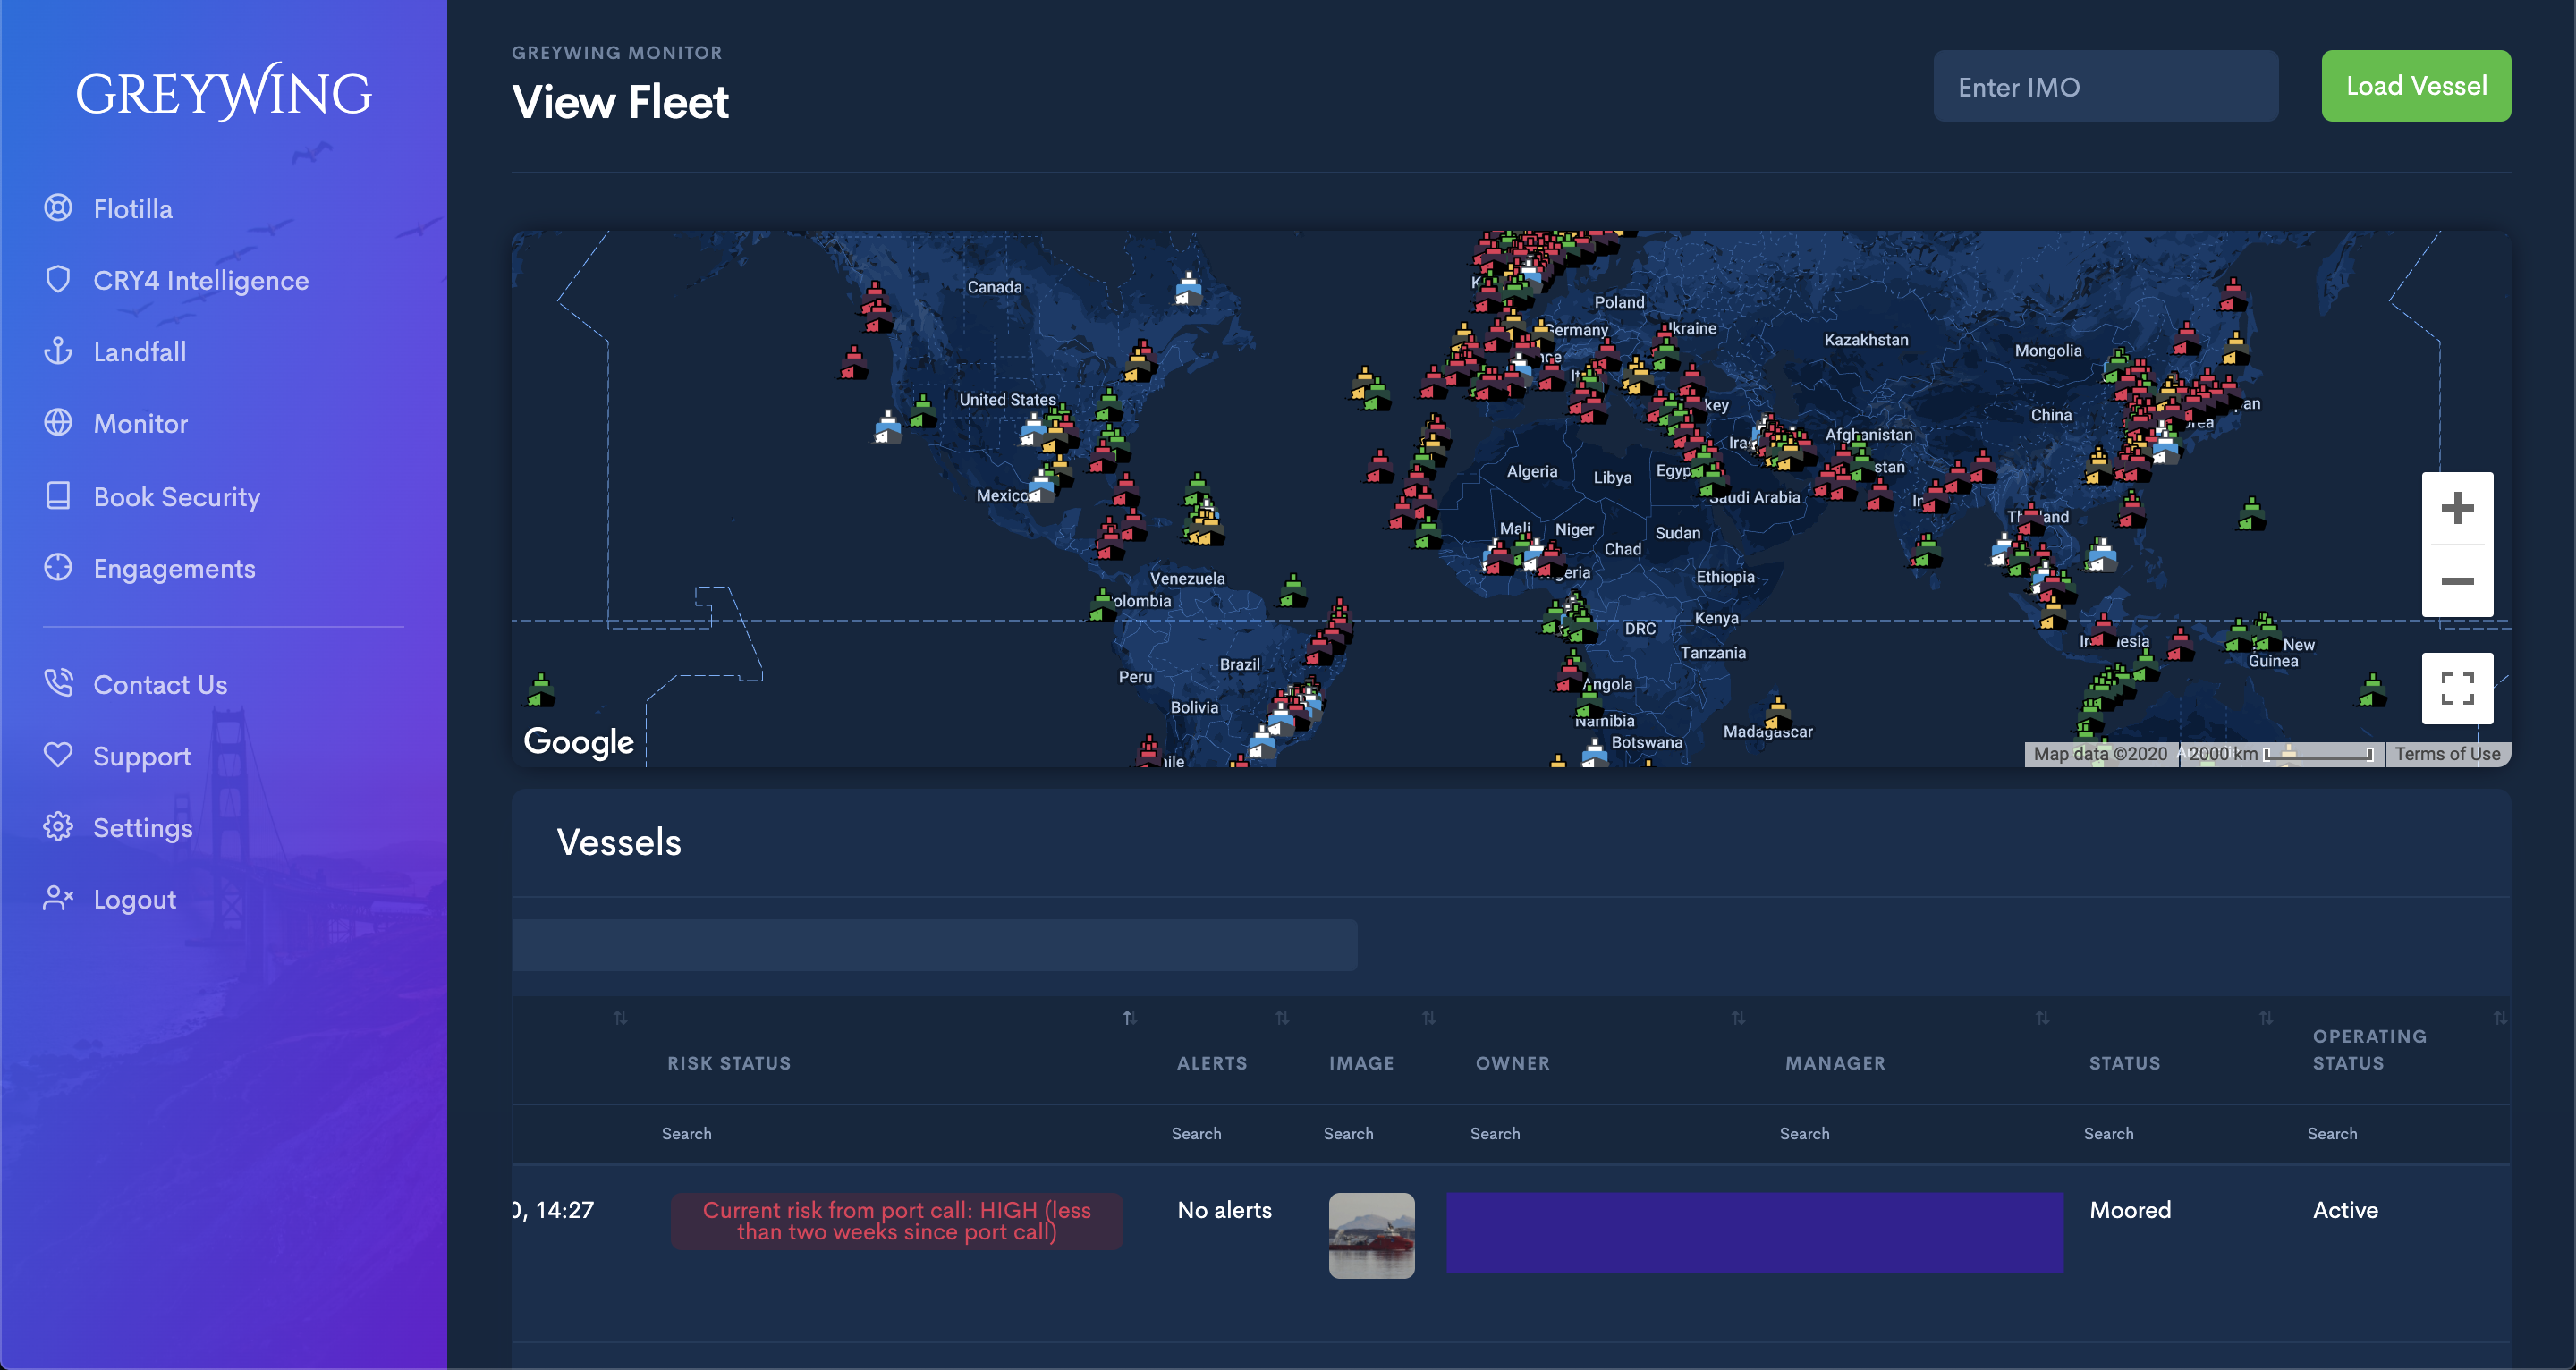Image resolution: width=2576 pixels, height=1370 pixels.
Task: Open Book Security page
Action: (177, 497)
